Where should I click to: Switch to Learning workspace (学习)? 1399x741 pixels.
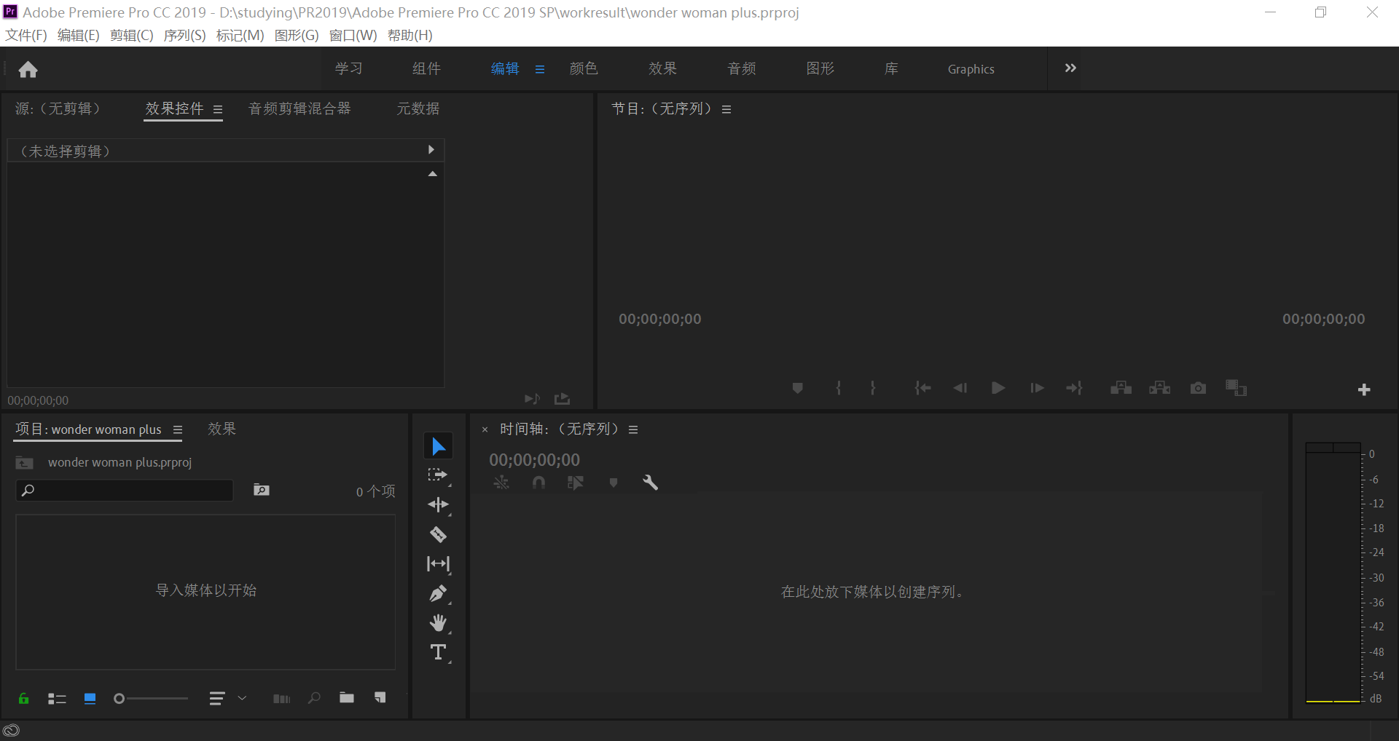tap(348, 68)
